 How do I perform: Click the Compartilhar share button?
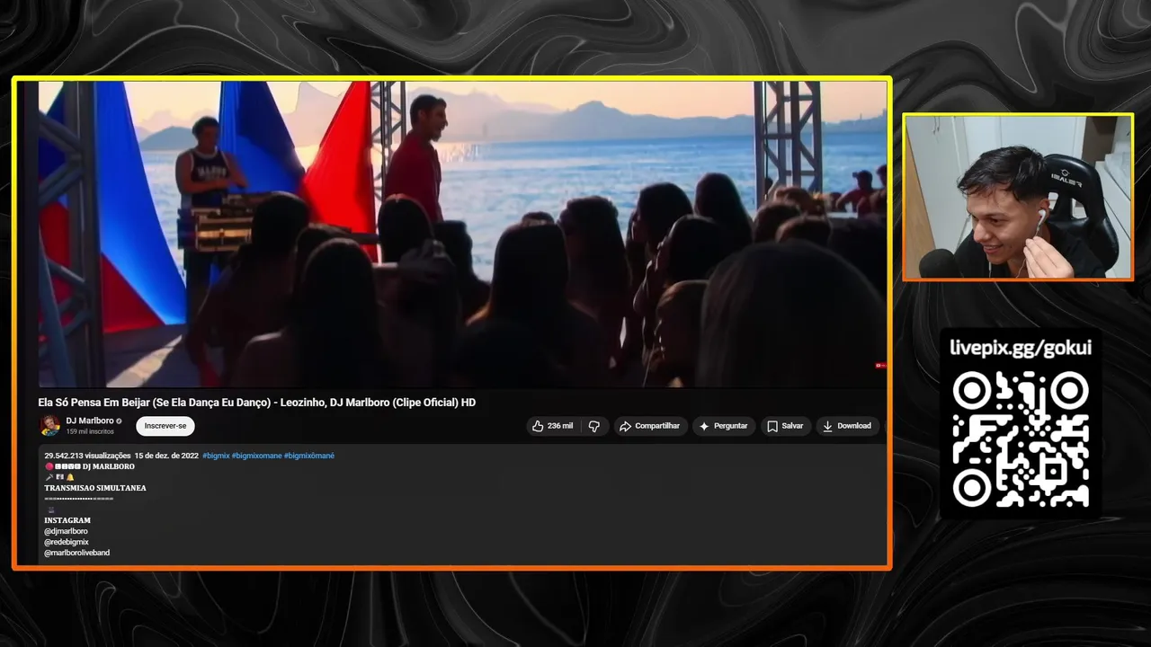point(650,426)
